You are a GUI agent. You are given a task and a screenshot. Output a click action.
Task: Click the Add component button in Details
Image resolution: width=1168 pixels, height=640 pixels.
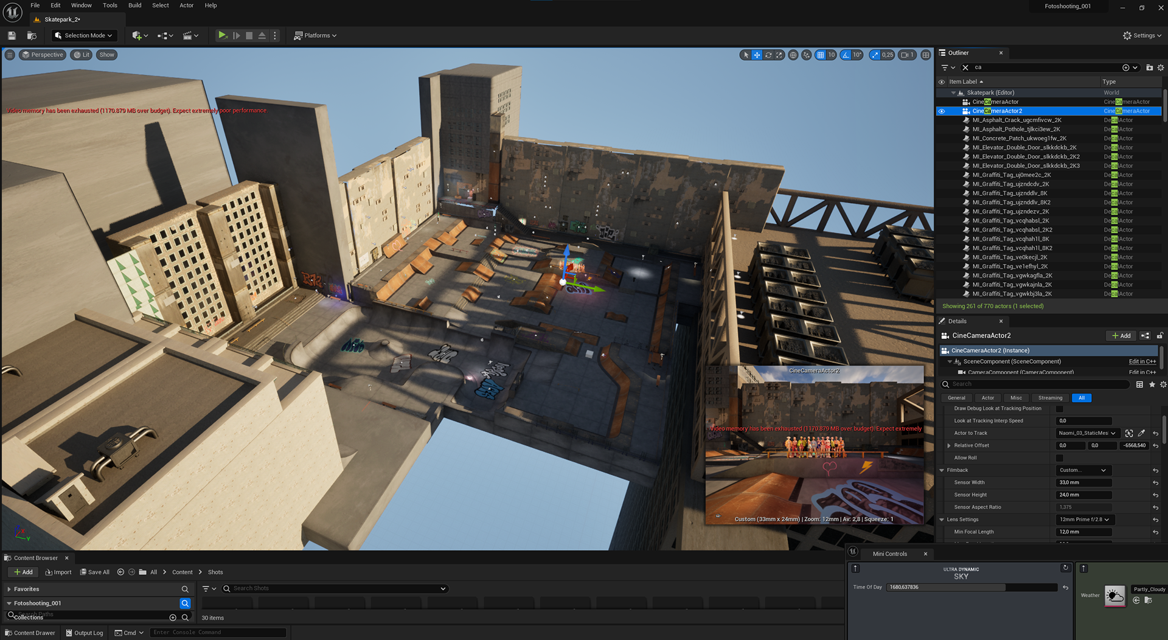(1121, 336)
